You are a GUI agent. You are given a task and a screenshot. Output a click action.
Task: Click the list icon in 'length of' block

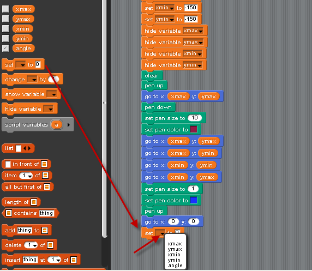click(34, 202)
